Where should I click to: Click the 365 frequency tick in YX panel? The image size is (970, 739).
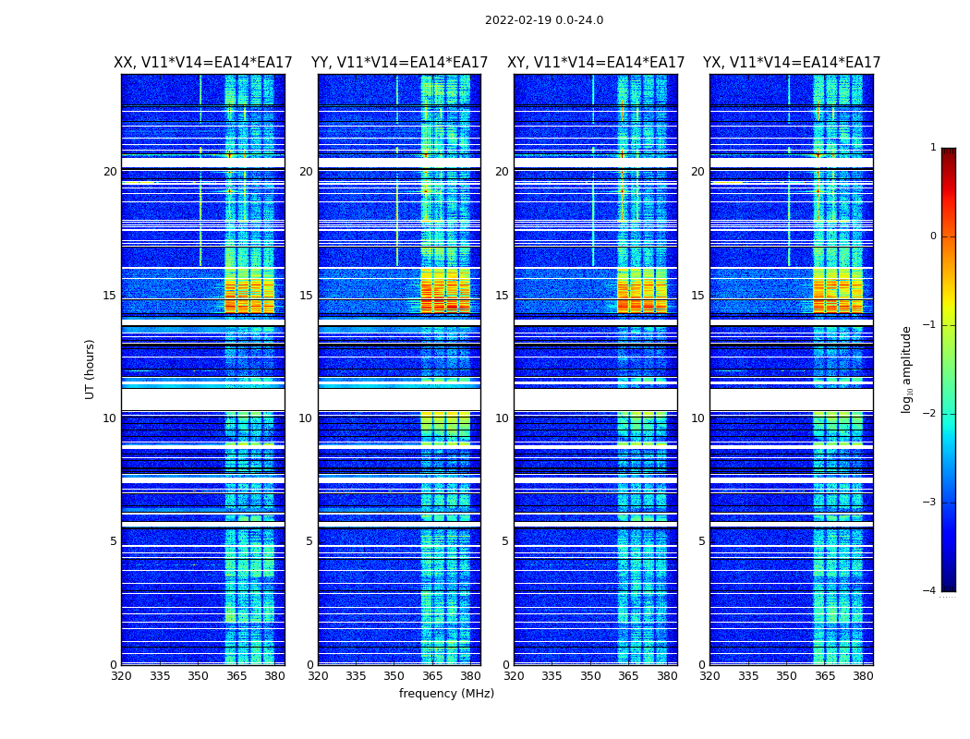click(825, 676)
